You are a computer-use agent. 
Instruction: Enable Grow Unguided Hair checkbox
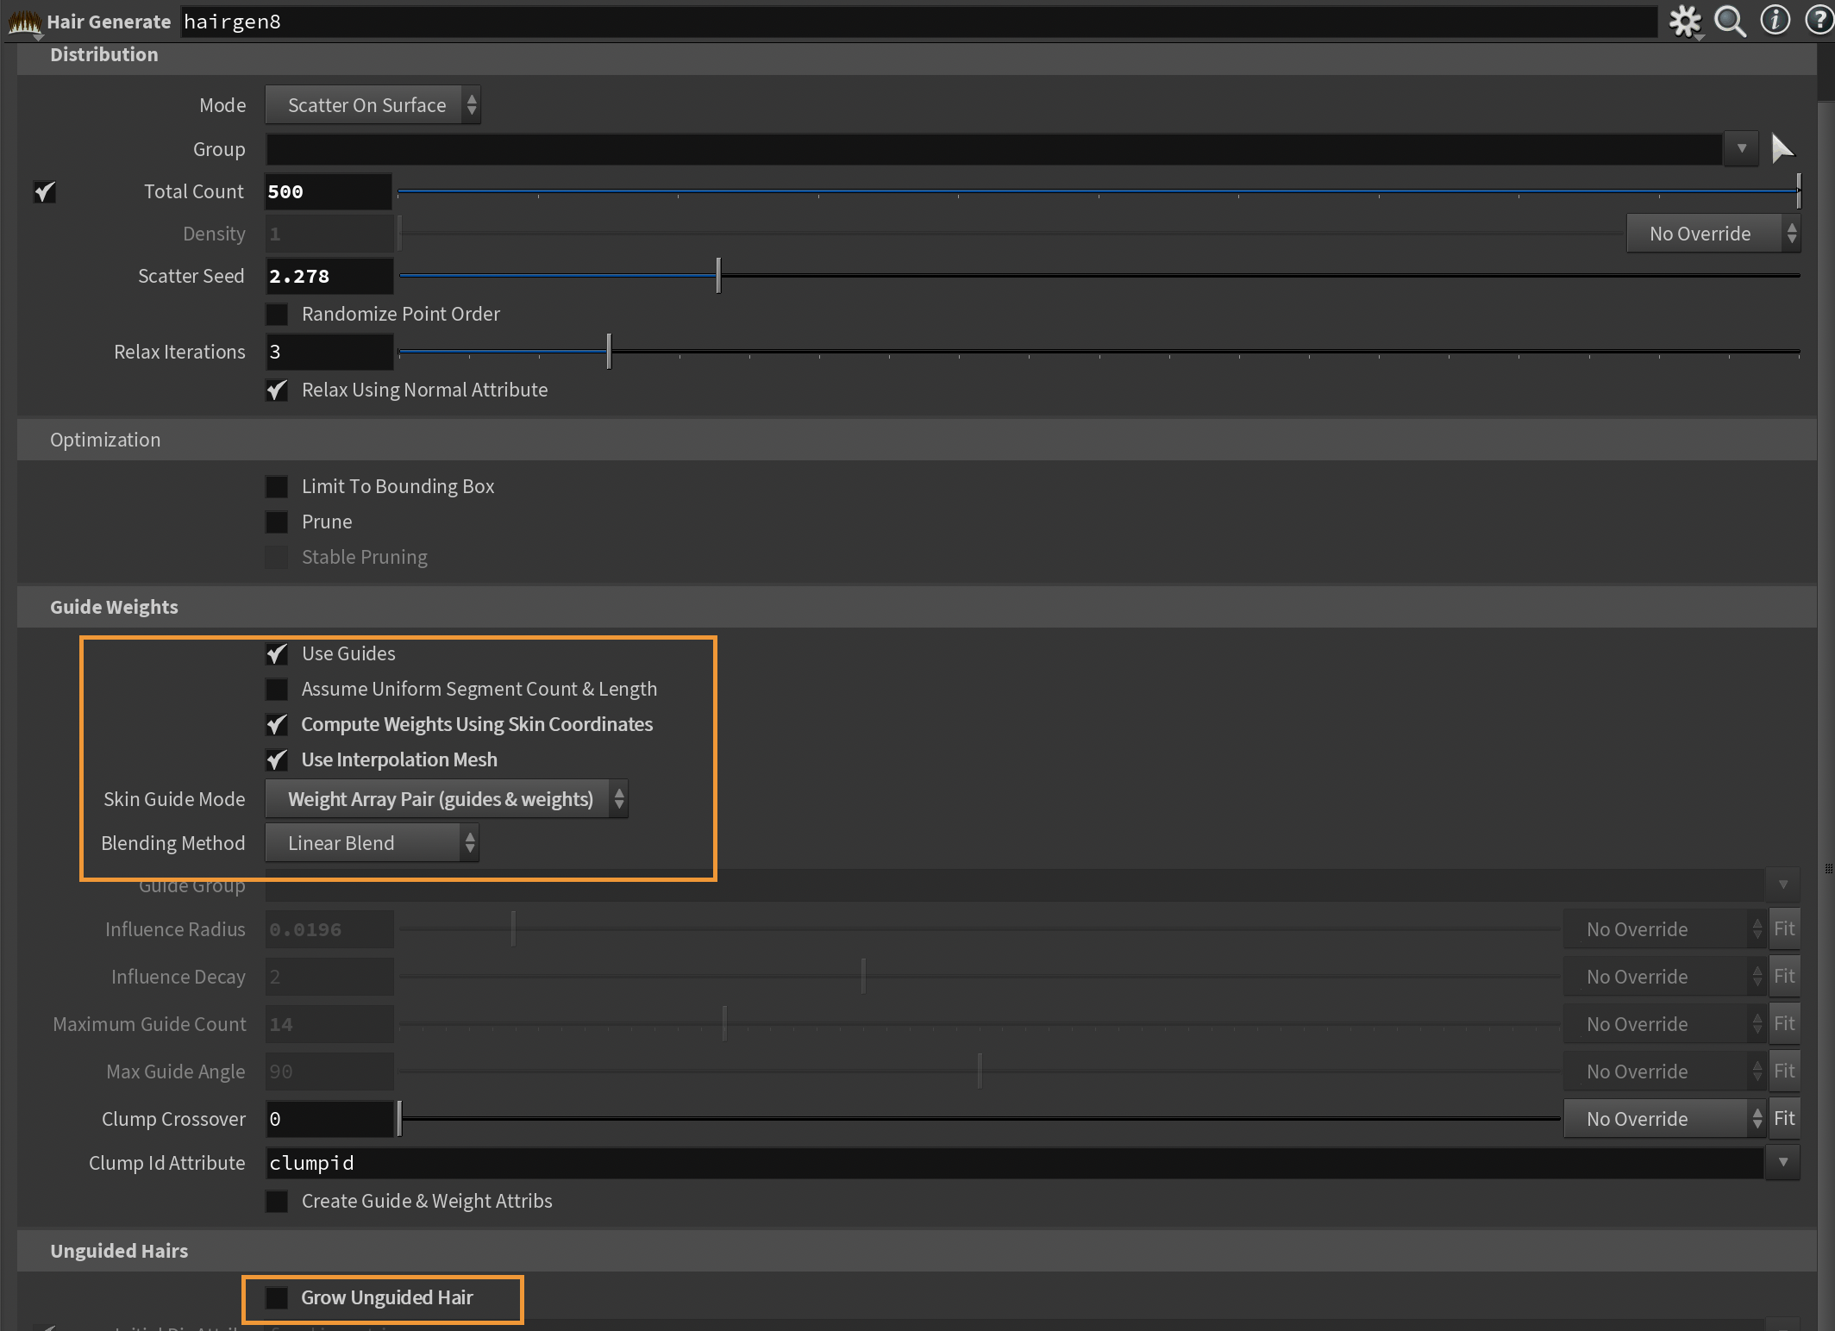277,1297
